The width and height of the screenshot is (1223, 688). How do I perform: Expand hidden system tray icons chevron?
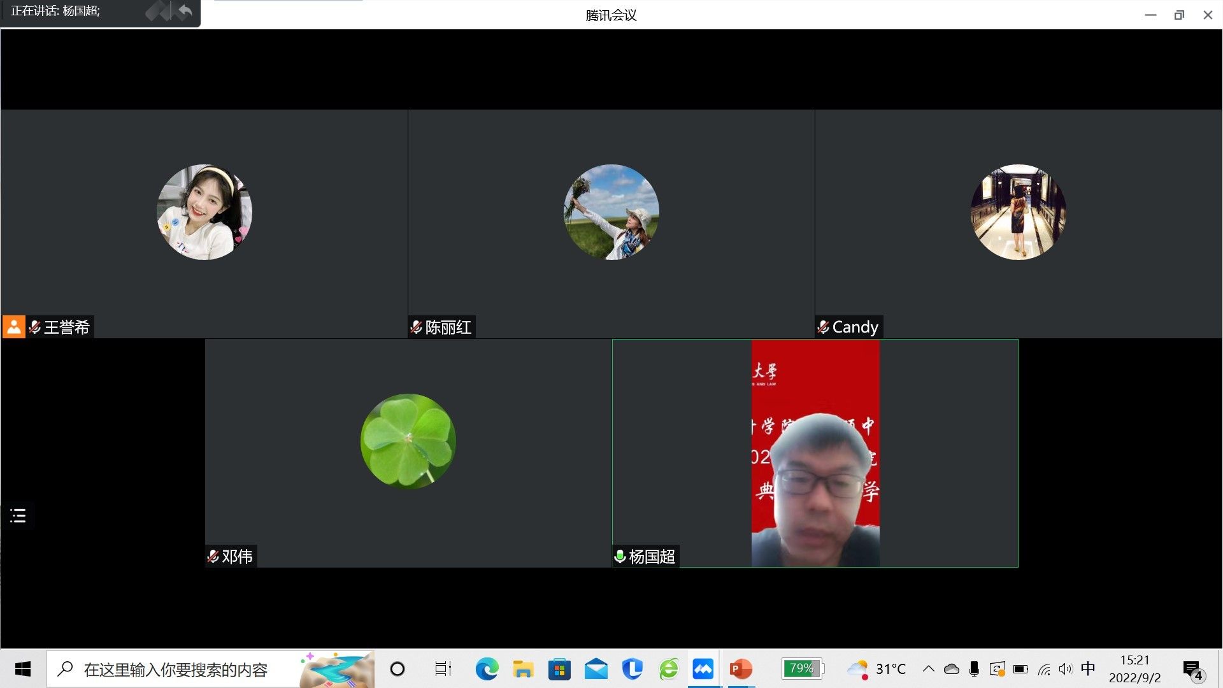[x=928, y=669]
